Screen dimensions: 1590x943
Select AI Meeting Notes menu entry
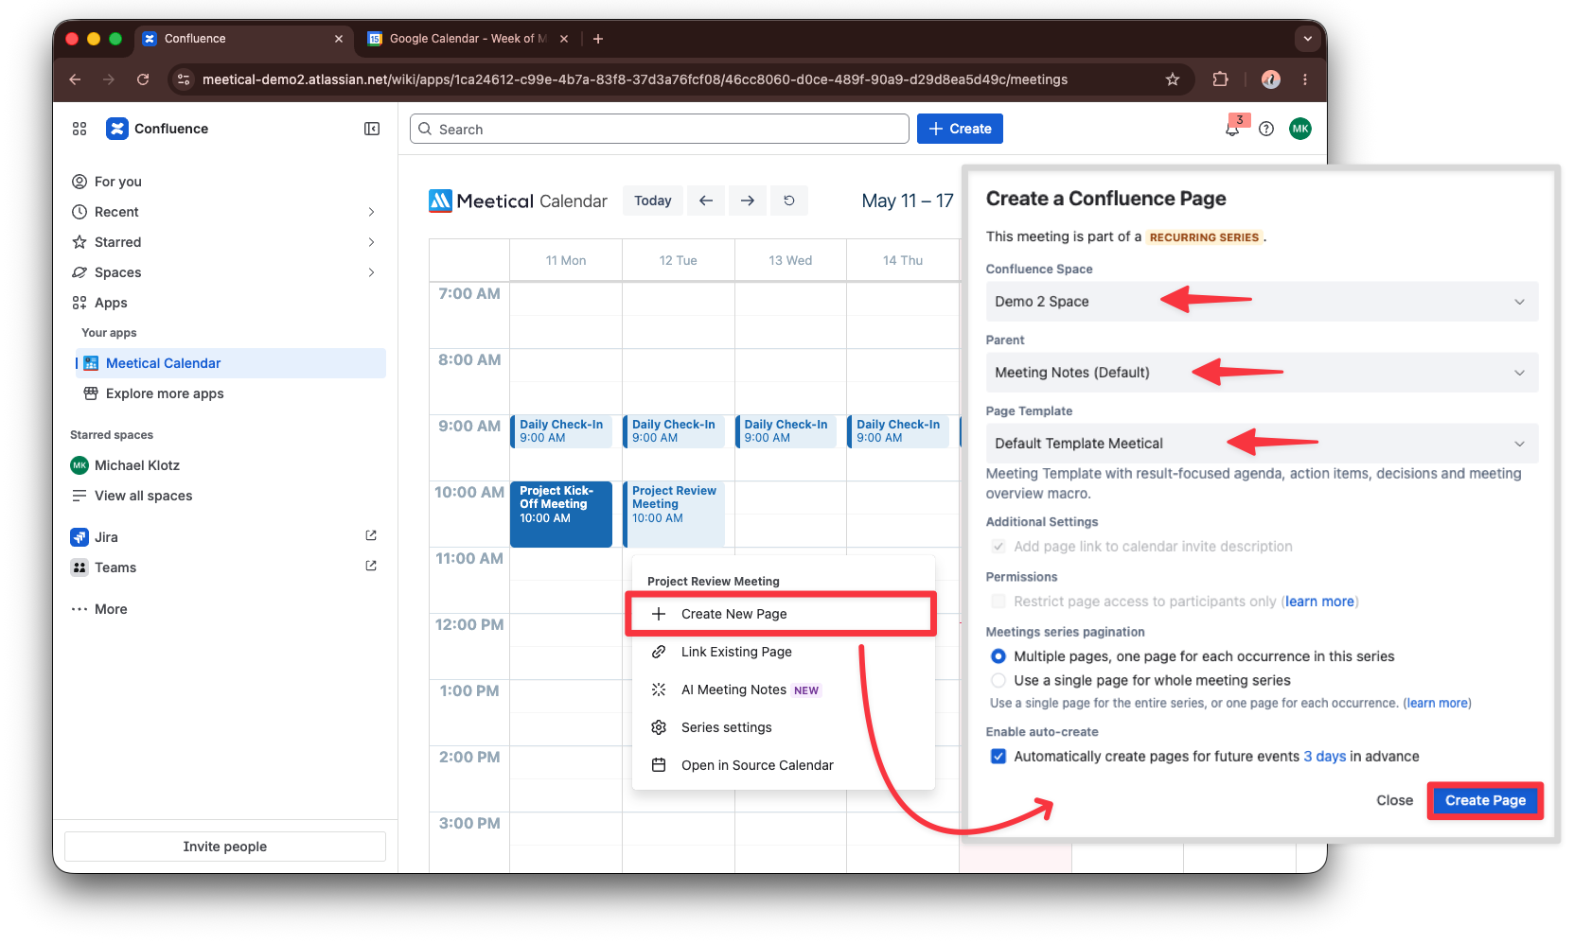784,690
